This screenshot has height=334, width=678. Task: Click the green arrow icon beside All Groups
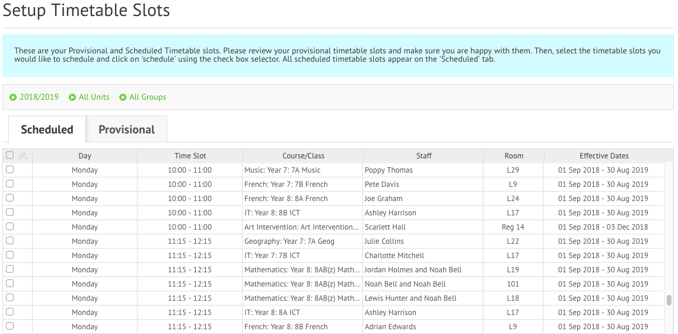coord(123,97)
